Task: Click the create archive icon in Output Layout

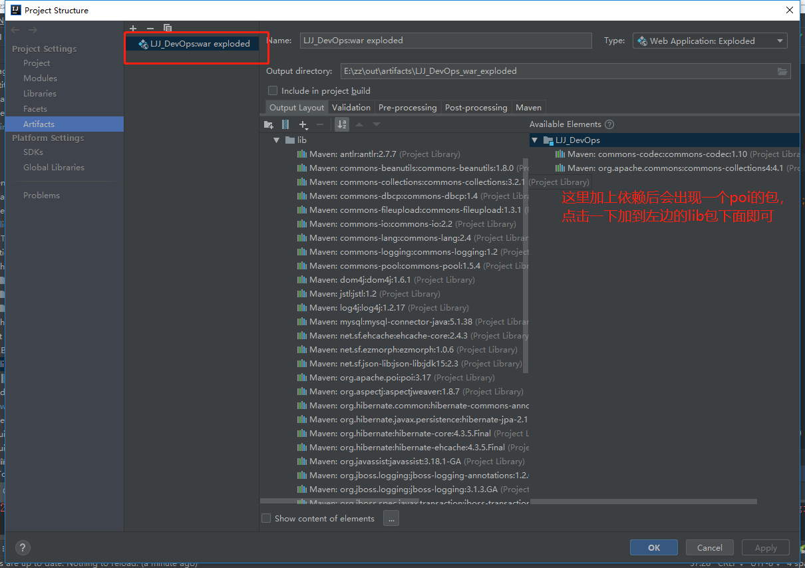Action: point(285,124)
